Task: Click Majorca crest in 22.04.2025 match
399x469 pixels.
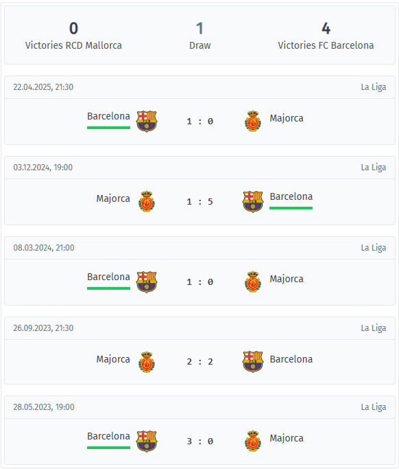Action: point(253,121)
